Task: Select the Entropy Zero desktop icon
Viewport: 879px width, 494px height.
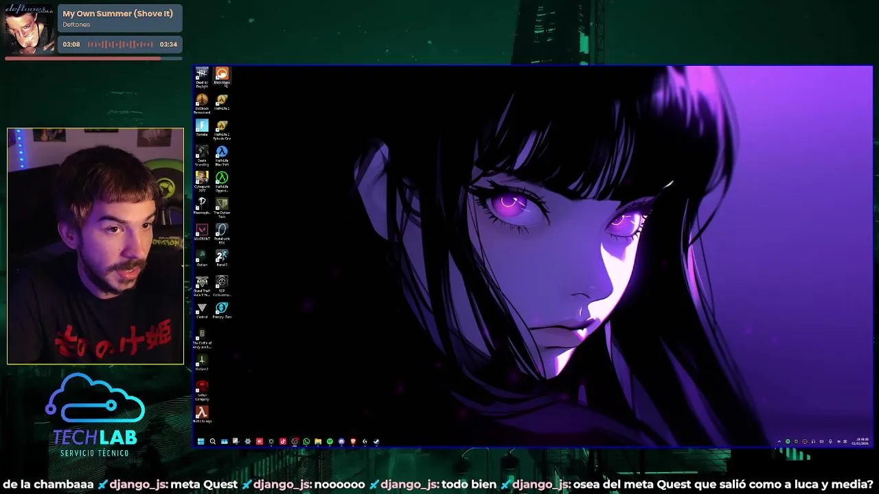Action: coord(222,311)
